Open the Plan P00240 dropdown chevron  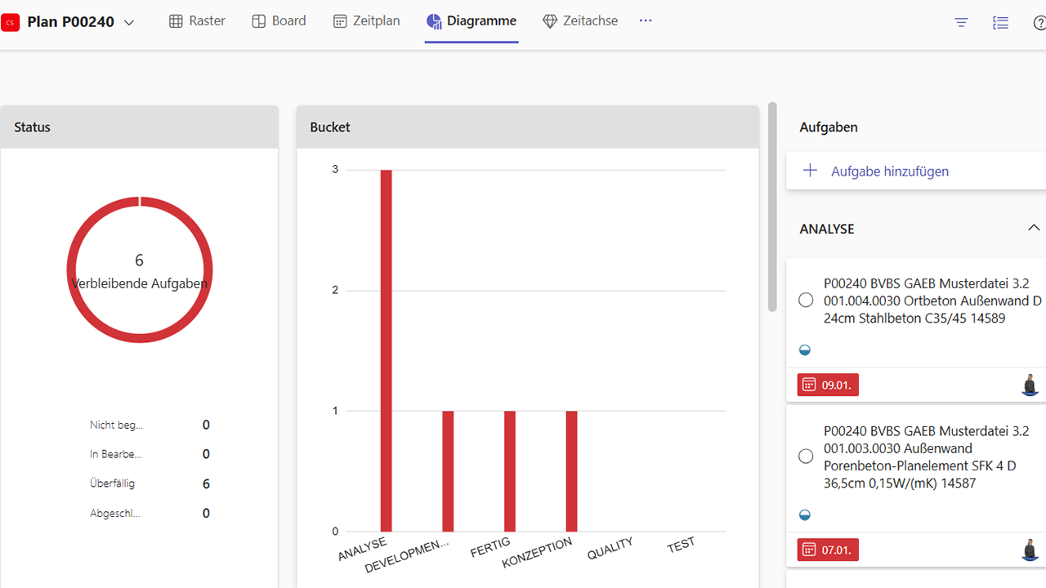[129, 23]
